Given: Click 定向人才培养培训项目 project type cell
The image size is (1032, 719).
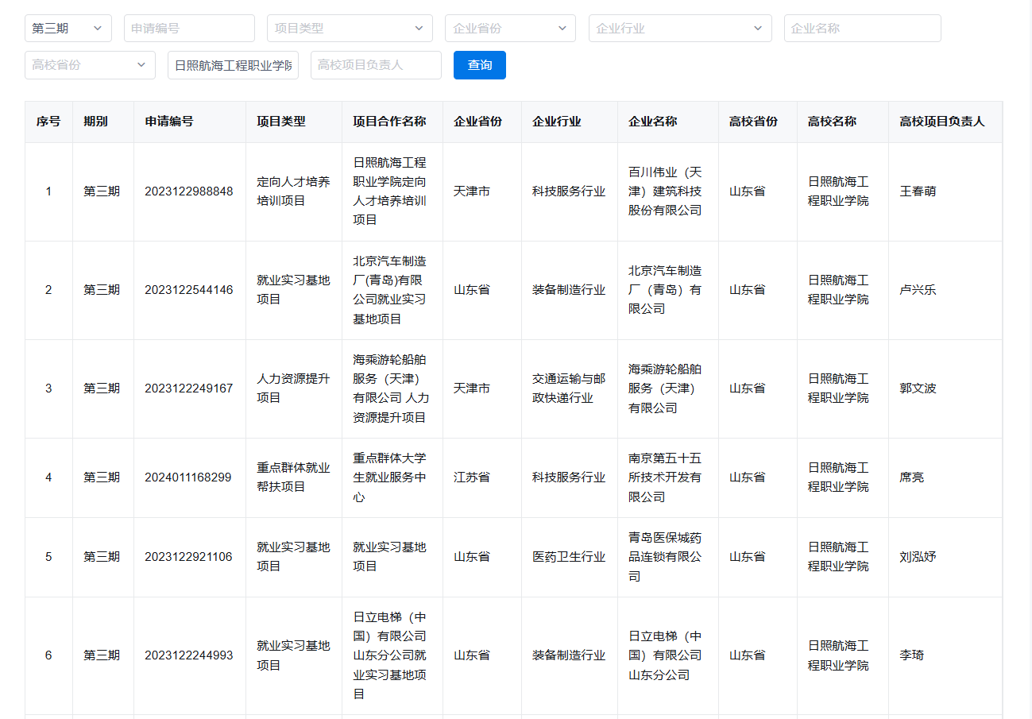Looking at the screenshot, I should (293, 191).
